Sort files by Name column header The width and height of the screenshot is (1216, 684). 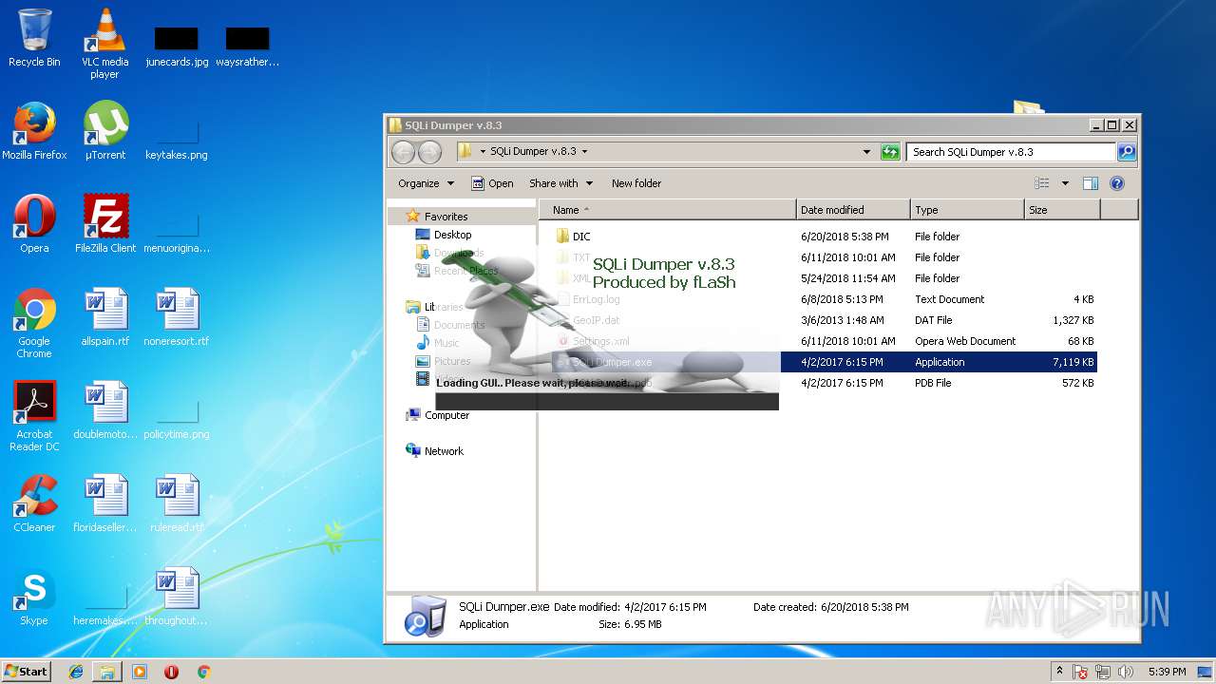(668, 210)
